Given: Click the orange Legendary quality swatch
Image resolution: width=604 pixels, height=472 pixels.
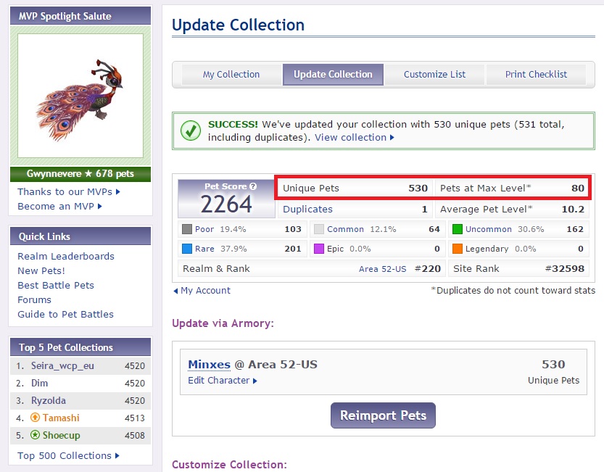Looking at the screenshot, I should [x=457, y=249].
